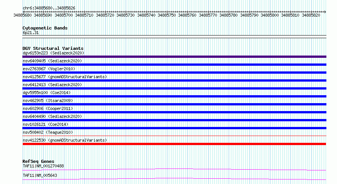Click the dark purple dgv6153n223 variant bar

point(174,57)
